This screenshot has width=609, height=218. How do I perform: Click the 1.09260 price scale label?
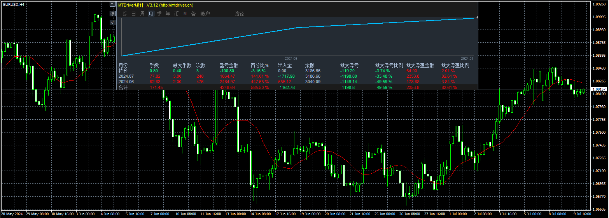click(x=599, y=4)
